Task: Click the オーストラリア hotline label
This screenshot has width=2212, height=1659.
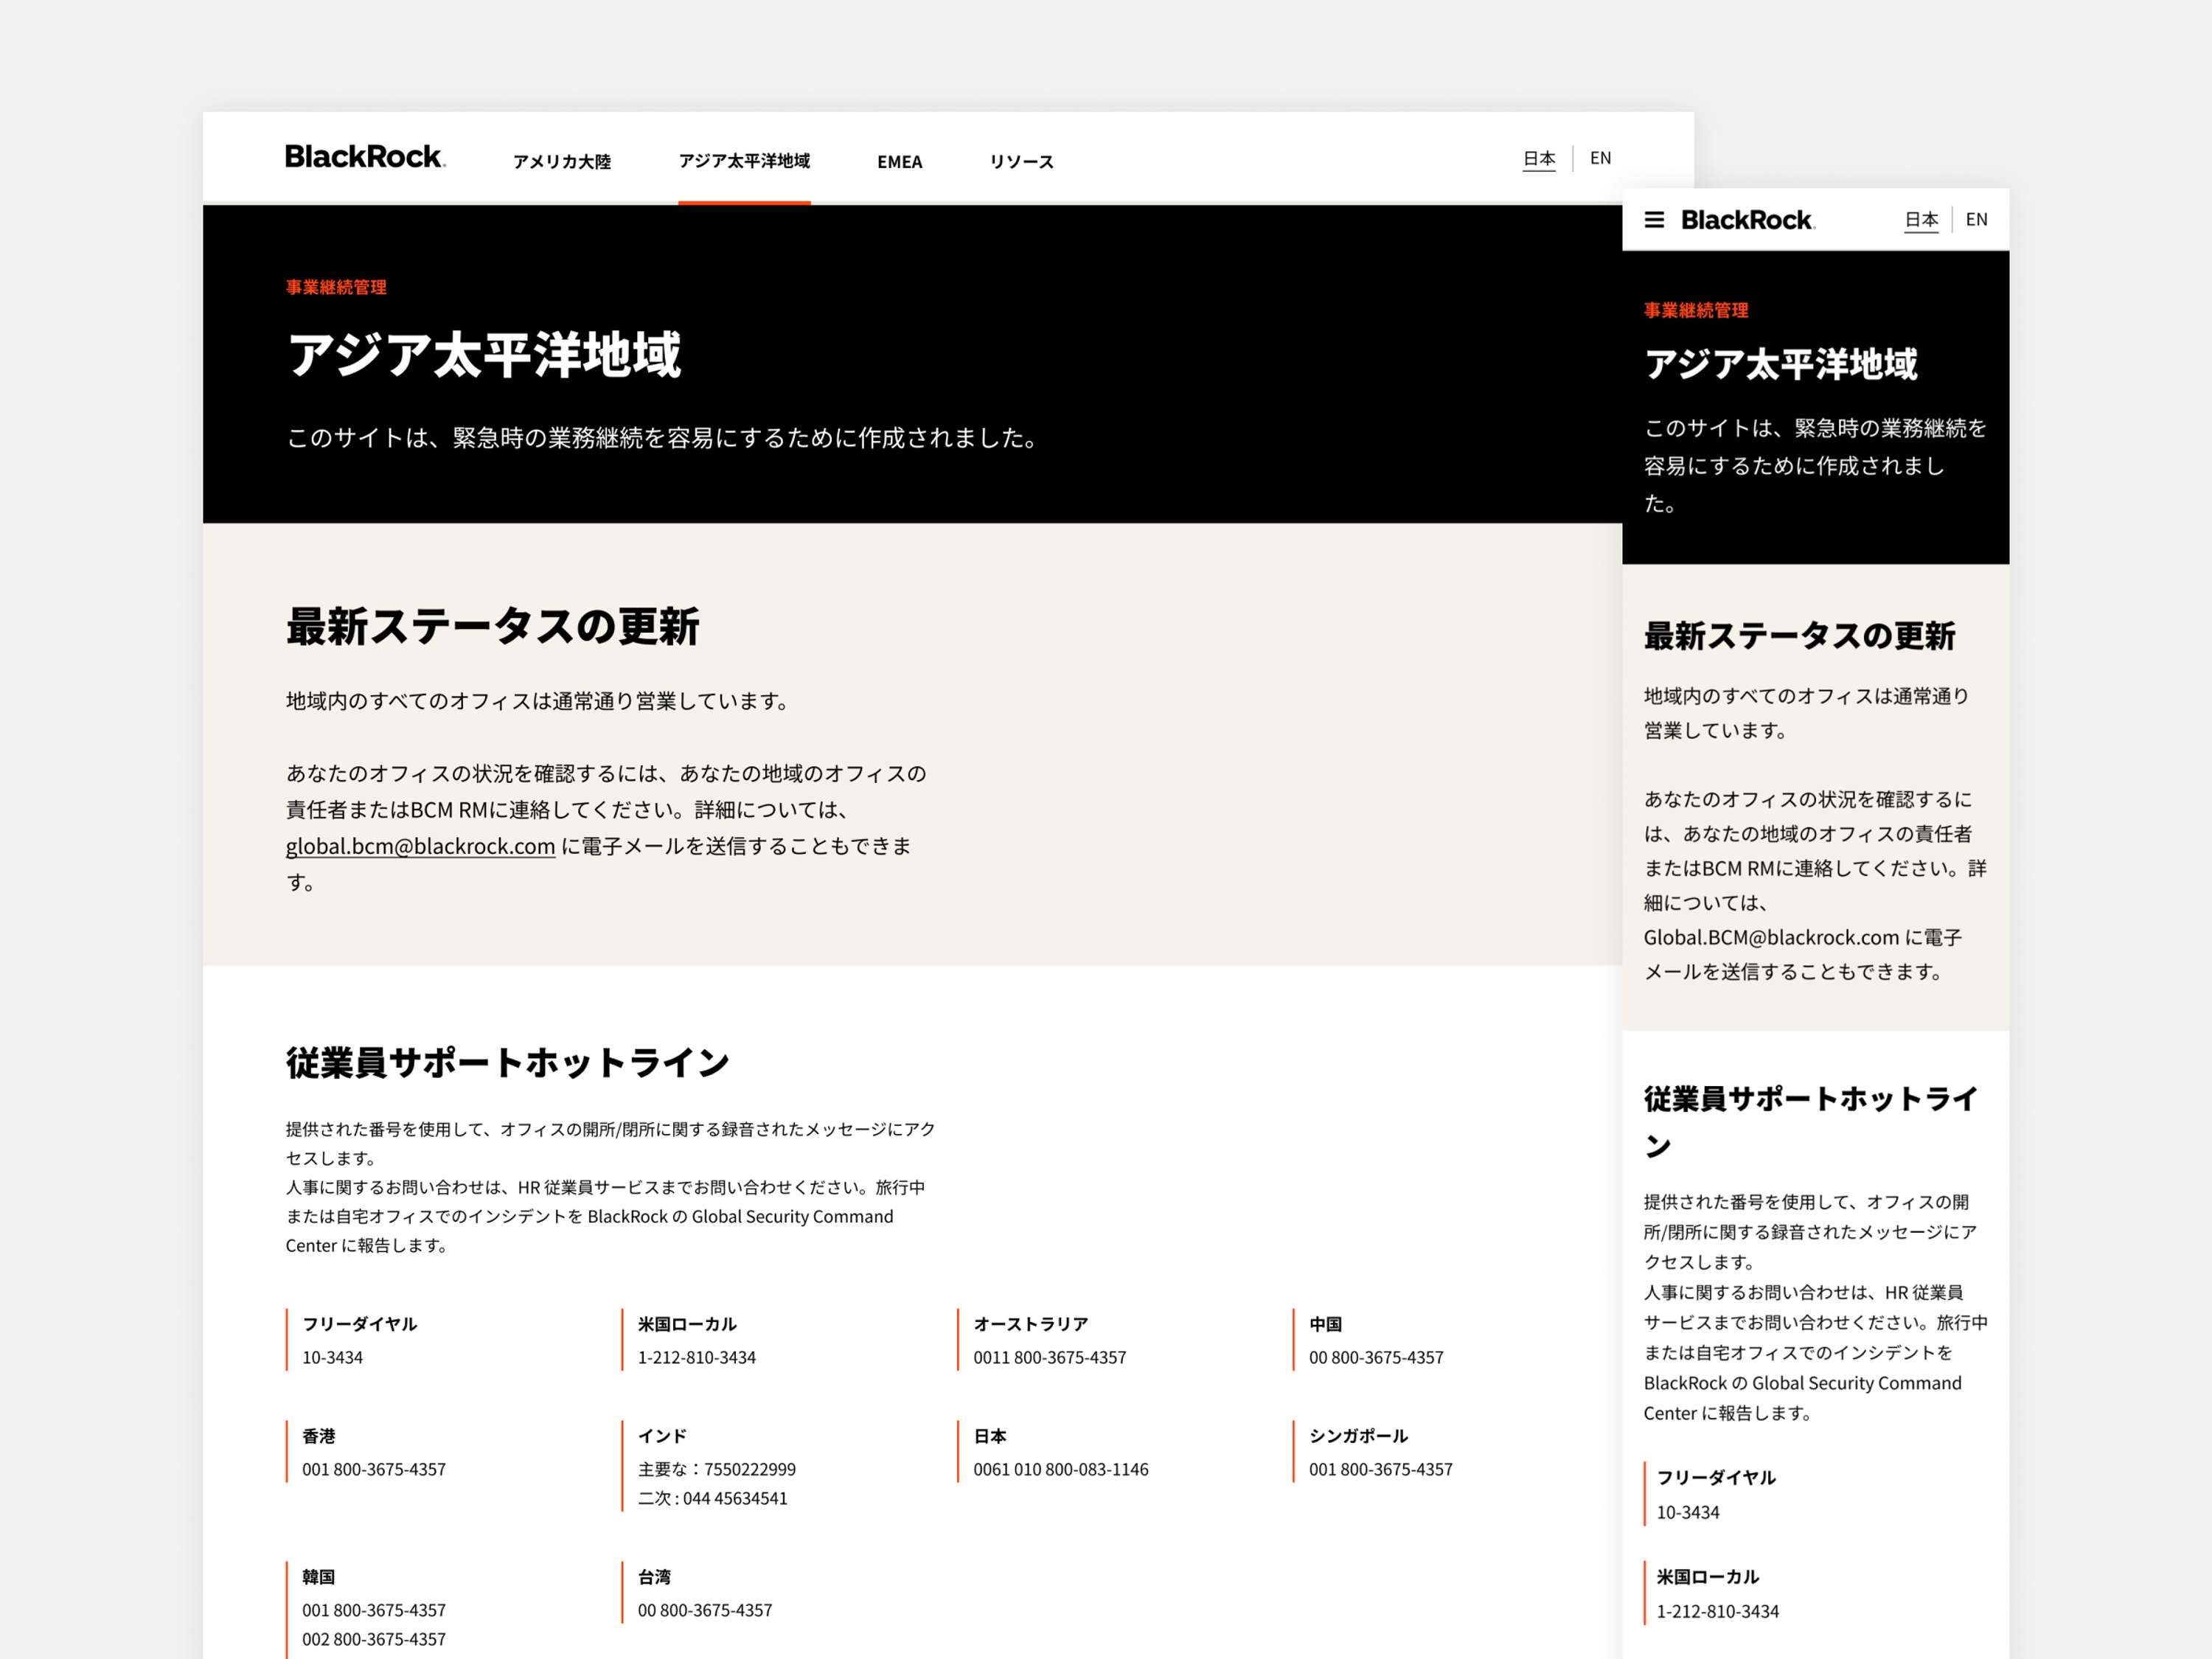Action: [x=1031, y=1324]
